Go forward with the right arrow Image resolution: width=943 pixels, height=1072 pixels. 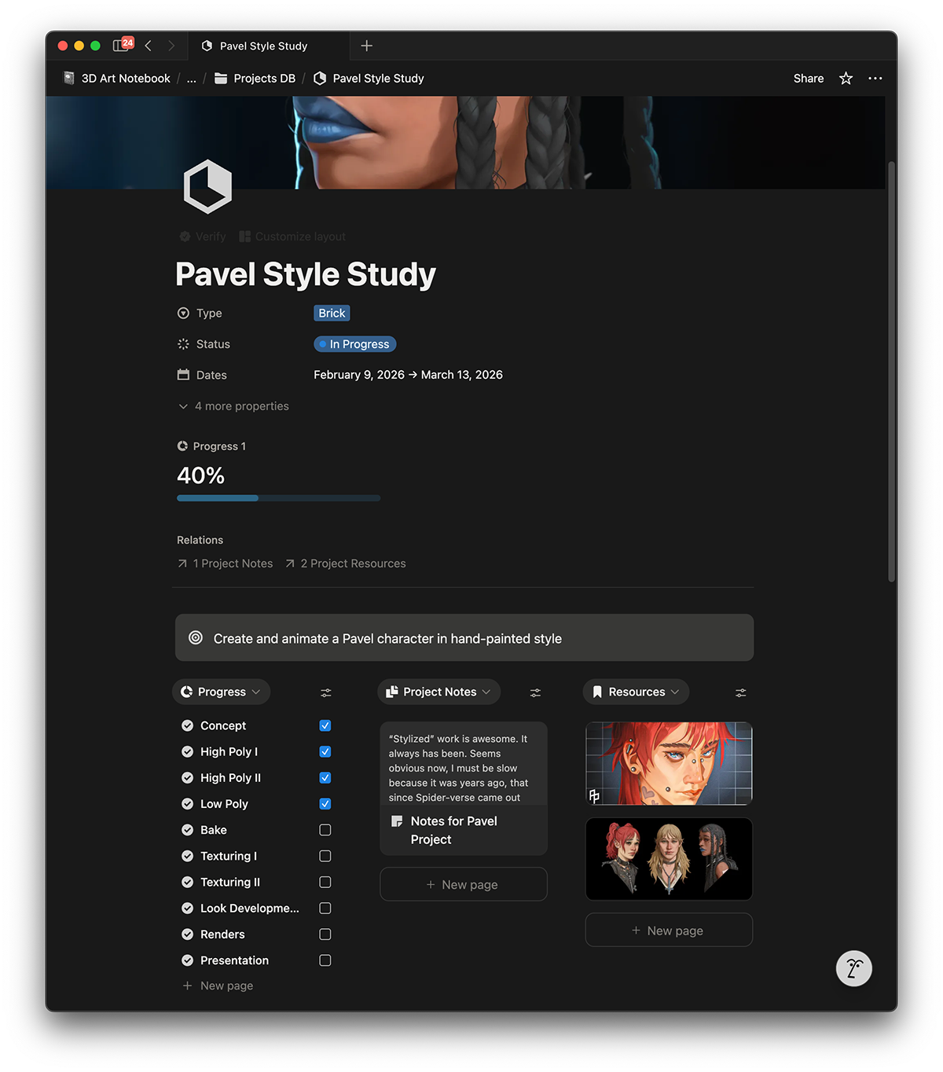click(171, 46)
